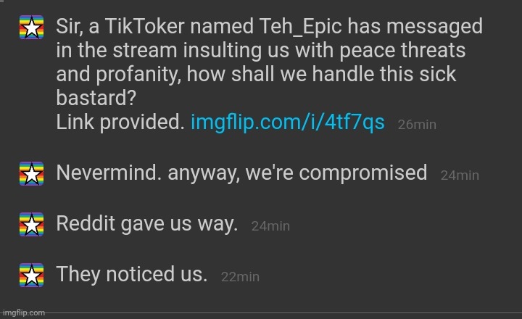Viewport: 522px width, 319px height.
Task: Click the word "TikToker" in the first message
Action: tap(144, 26)
